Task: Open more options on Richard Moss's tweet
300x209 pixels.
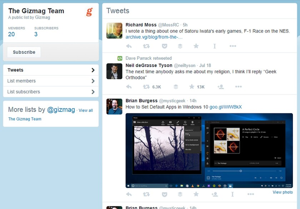Action: (x=232, y=46)
